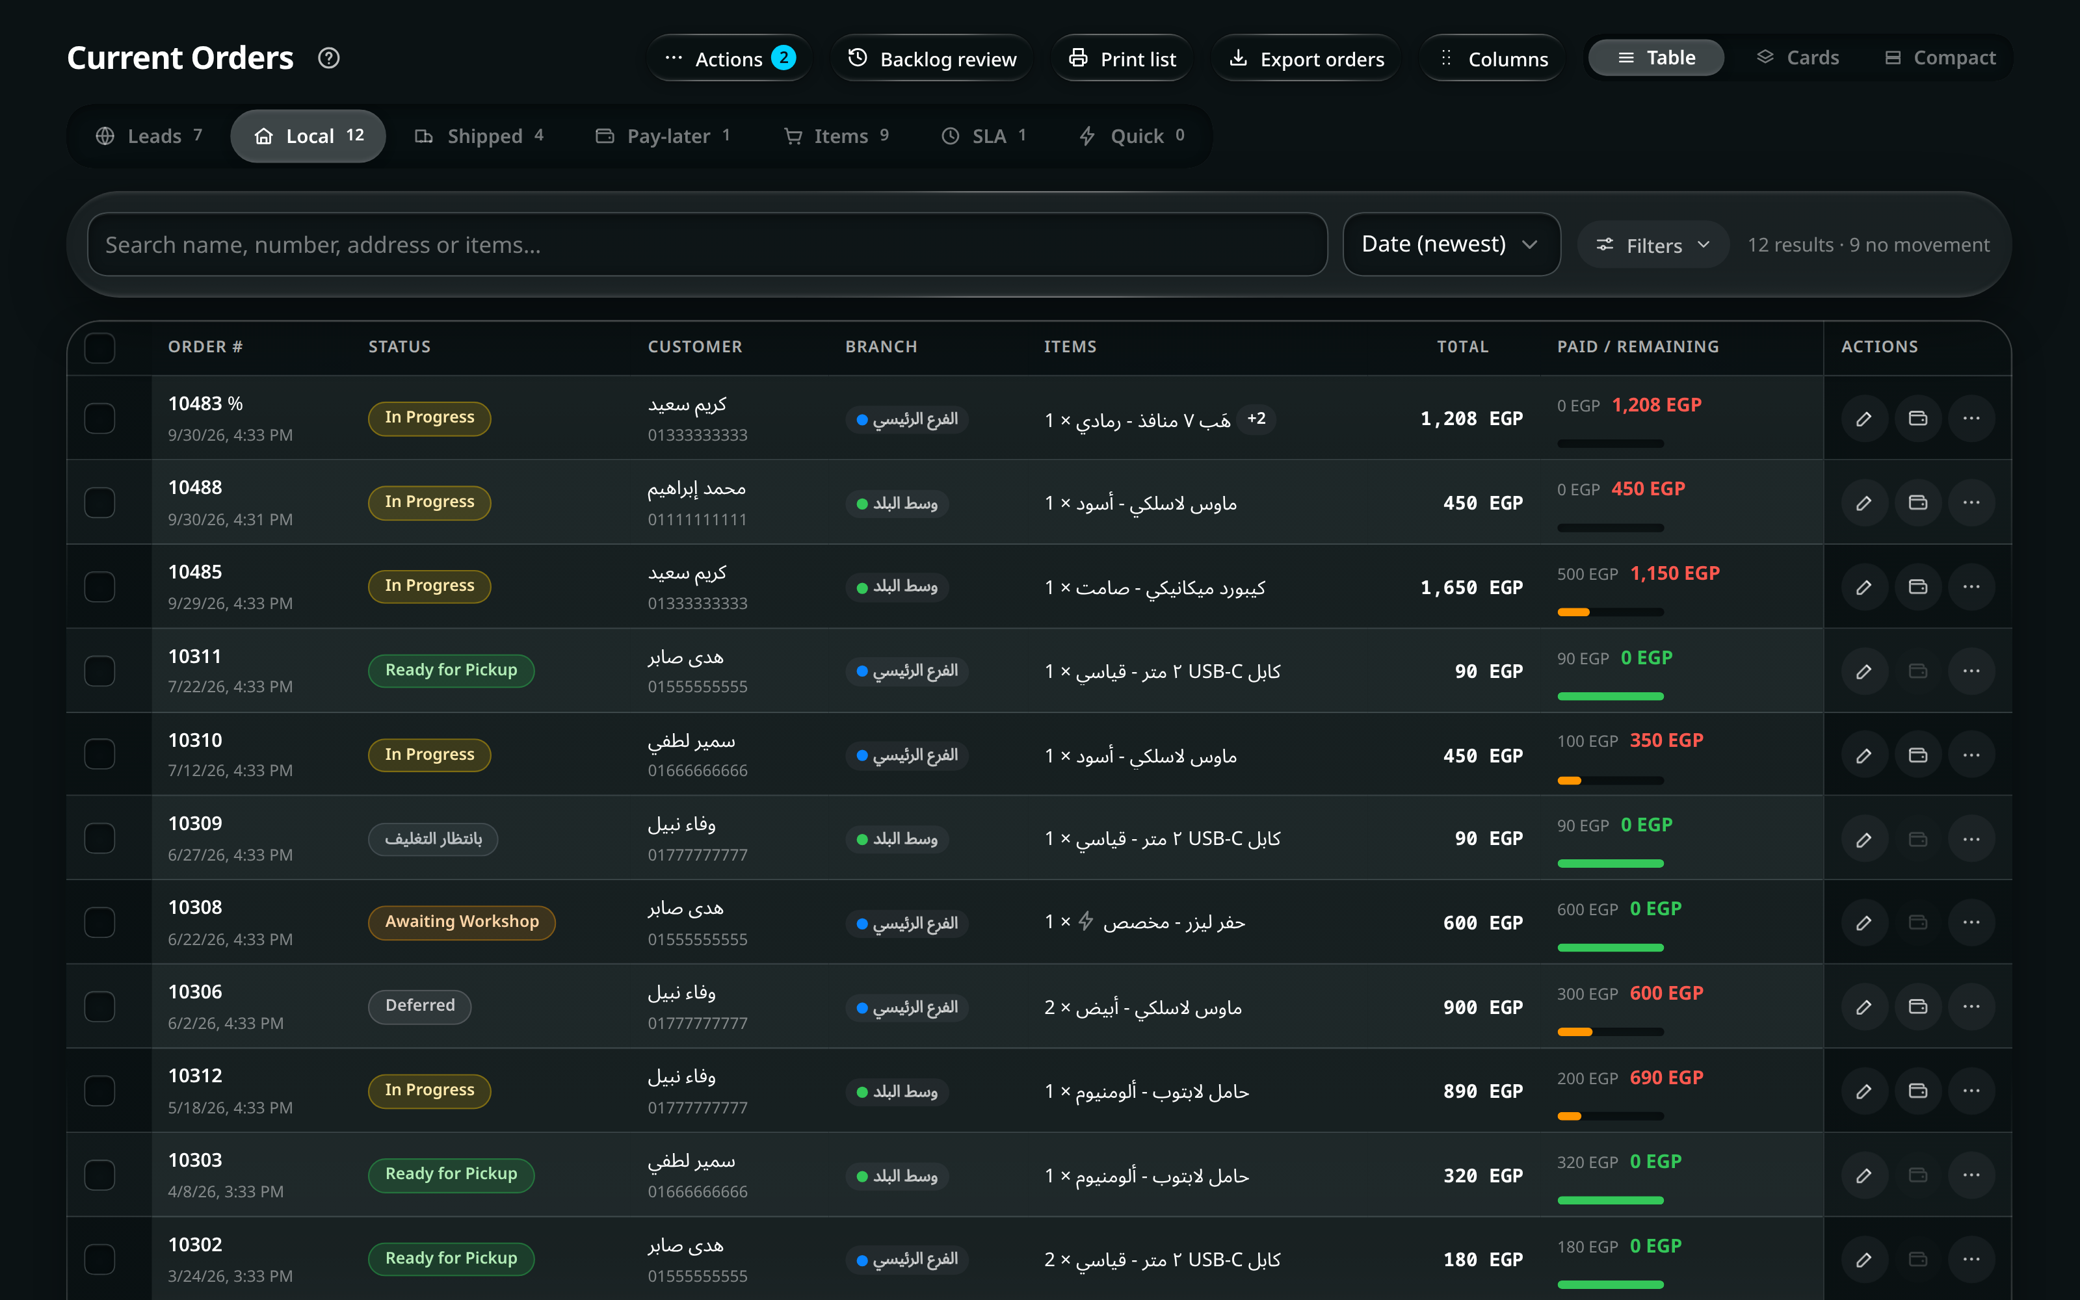
Task: Check the box for order 10488
Action: click(x=99, y=503)
